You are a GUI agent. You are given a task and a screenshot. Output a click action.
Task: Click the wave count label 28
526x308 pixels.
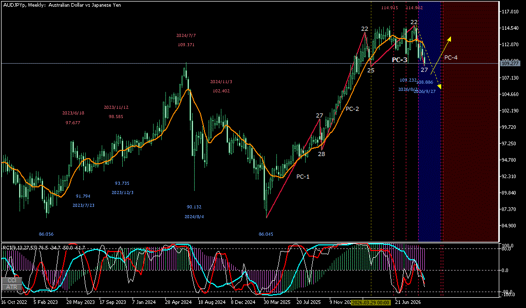coord(322,154)
